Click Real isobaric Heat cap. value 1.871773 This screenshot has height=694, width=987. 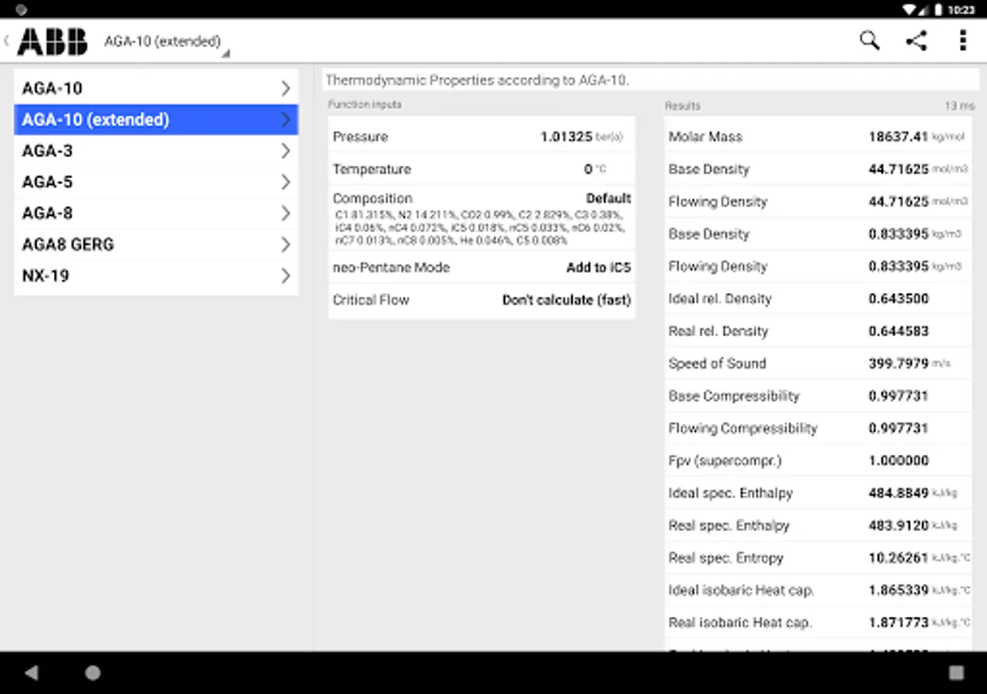click(898, 622)
